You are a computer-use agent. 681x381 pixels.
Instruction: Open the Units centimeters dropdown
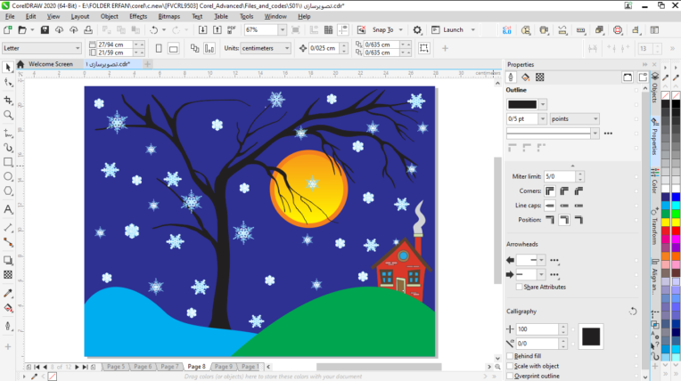tap(287, 48)
